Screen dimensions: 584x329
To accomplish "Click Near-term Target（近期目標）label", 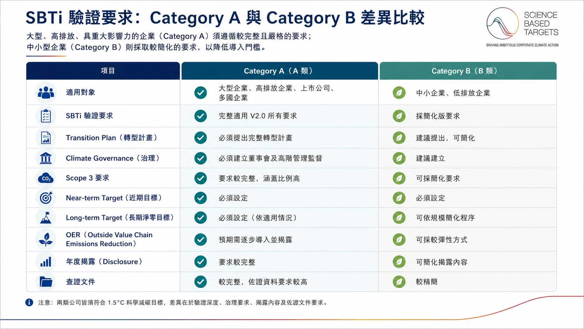I will (115, 198).
